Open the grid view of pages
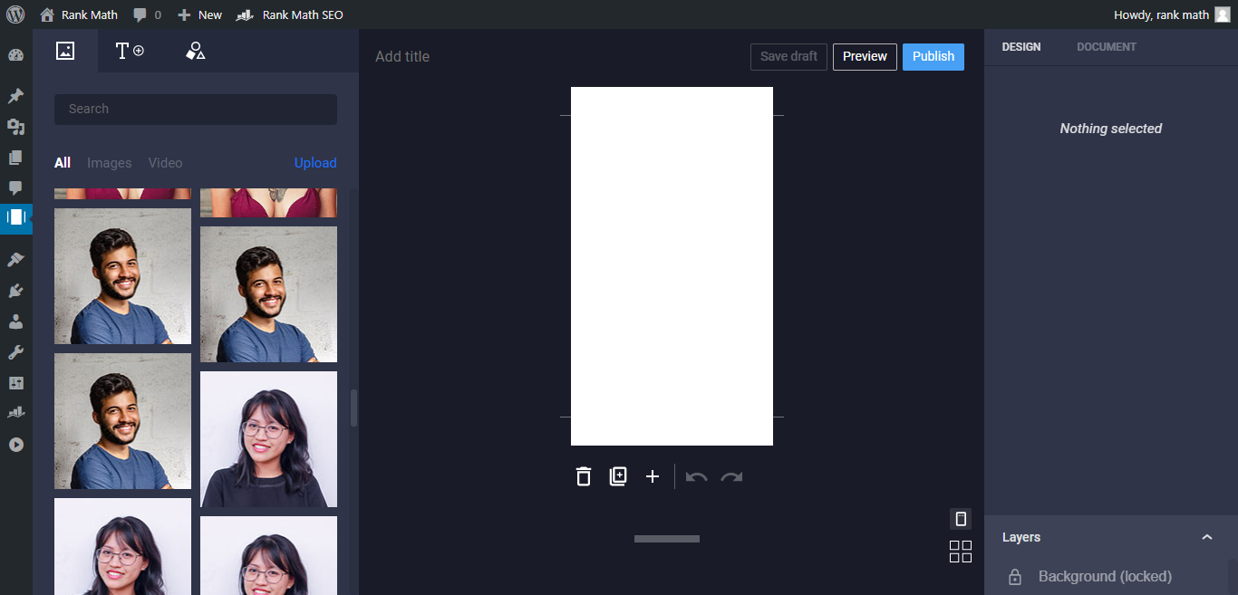The image size is (1238, 595). 961,552
